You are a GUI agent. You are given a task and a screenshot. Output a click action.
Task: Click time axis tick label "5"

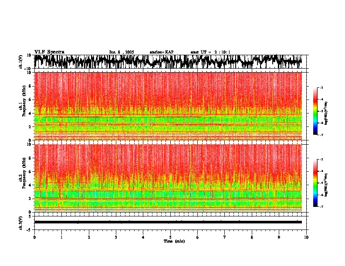(170, 237)
